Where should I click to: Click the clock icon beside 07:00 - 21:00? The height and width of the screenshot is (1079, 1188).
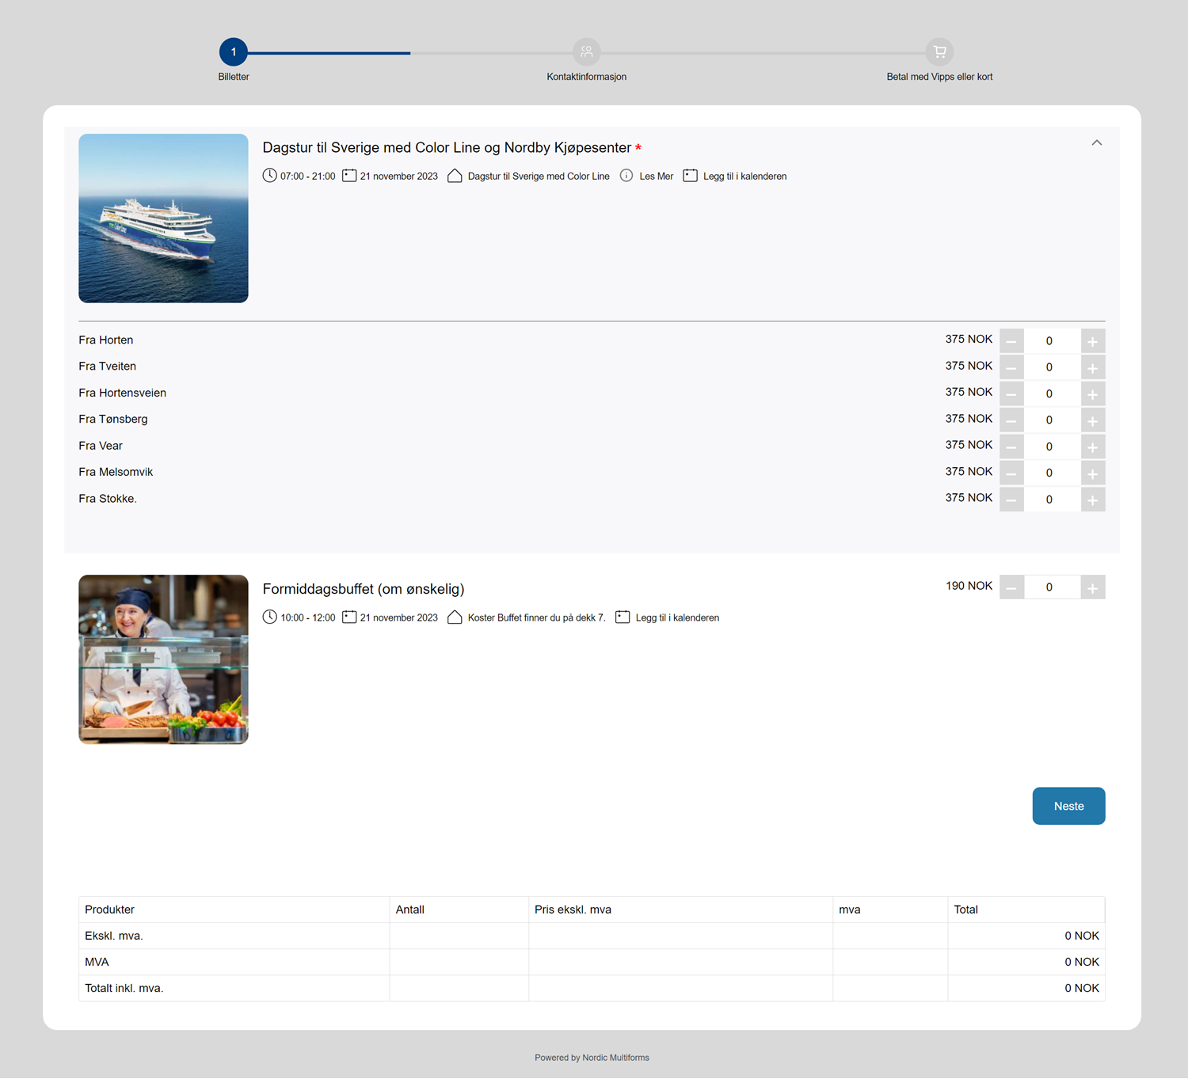coord(269,175)
